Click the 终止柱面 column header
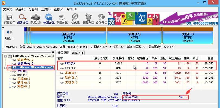Viewport: 220px width, 108px height. pos(175,58)
